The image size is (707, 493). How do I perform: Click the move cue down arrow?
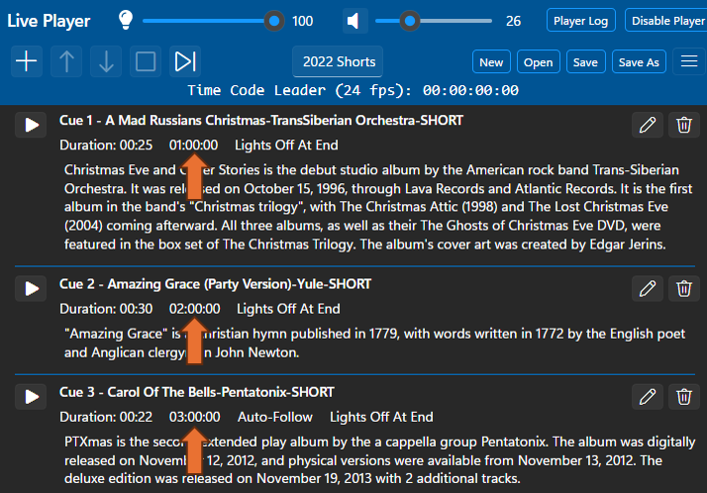106,61
